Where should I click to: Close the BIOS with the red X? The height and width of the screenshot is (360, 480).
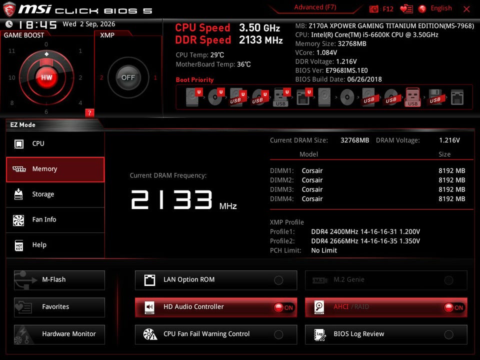466,9
